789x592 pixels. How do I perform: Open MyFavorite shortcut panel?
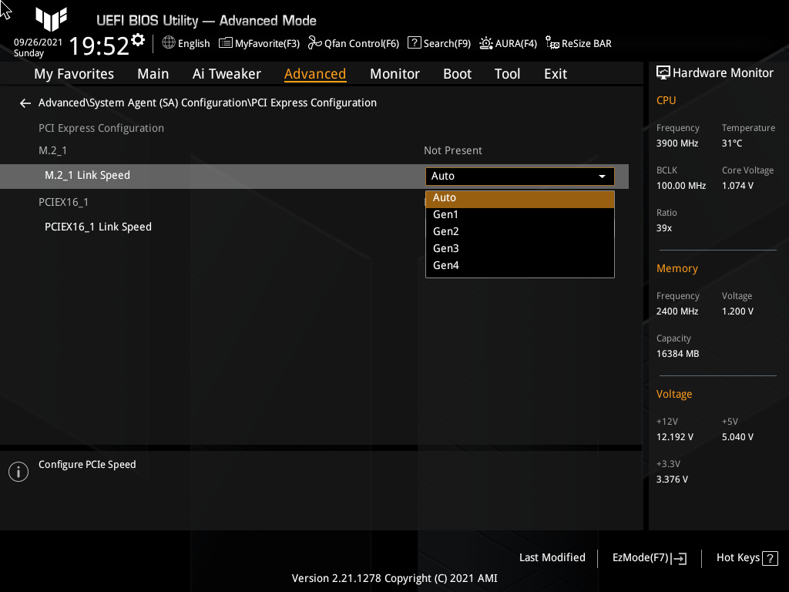coord(259,43)
